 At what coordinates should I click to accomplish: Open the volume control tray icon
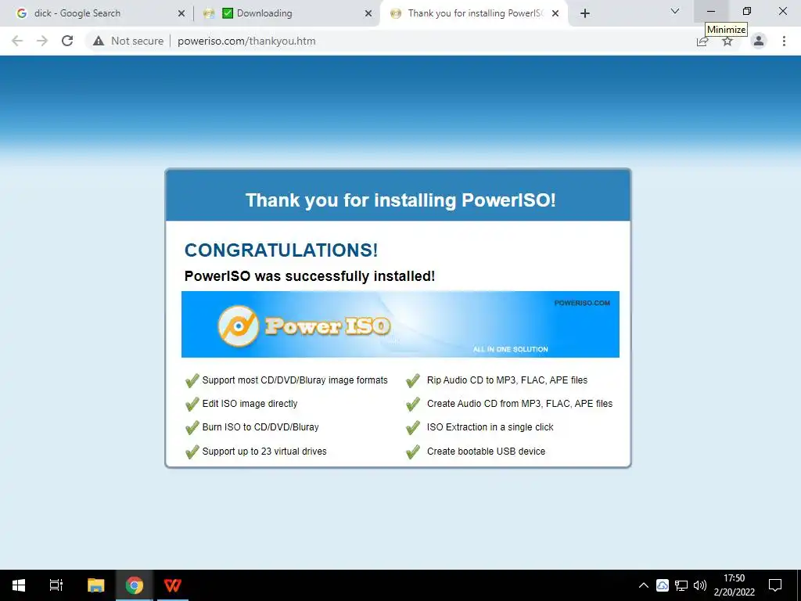[x=700, y=585]
